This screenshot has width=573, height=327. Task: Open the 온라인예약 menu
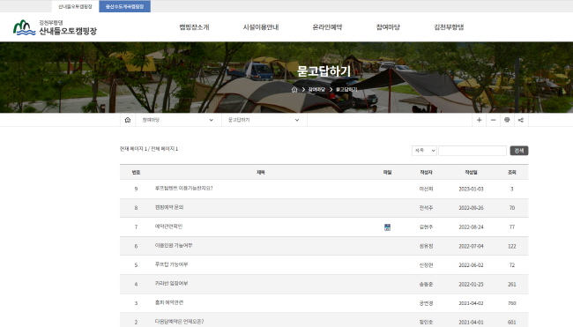[327, 27]
